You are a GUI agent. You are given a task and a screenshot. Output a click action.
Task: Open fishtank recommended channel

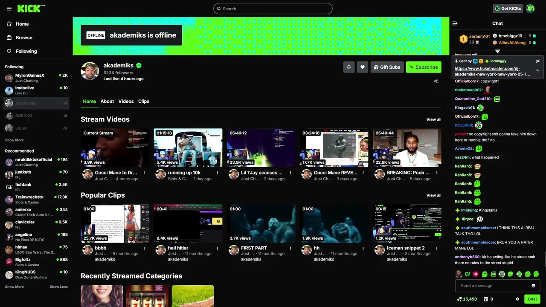click(36, 187)
